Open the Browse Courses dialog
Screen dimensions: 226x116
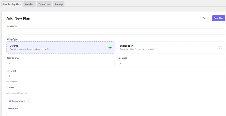tap(17, 101)
